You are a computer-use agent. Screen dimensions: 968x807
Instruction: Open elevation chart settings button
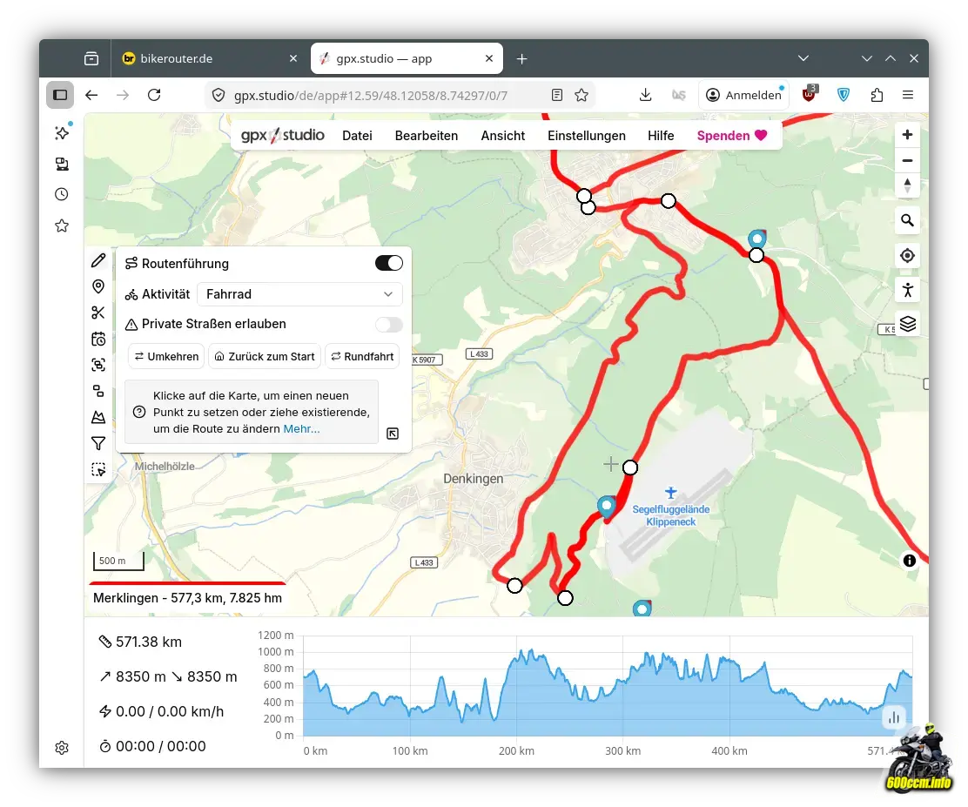point(894,717)
